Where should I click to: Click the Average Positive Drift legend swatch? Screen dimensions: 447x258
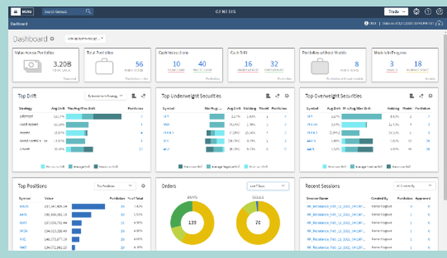[x=352, y=166]
